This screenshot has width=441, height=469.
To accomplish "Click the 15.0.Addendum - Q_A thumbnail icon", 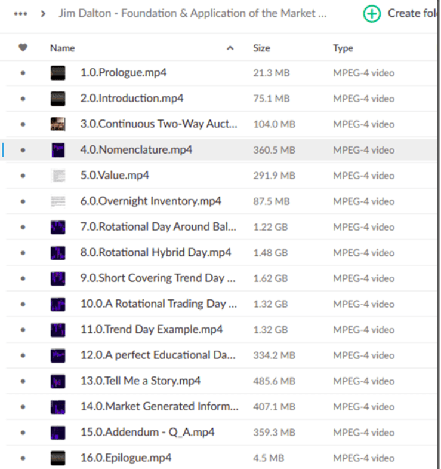I will click(58, 433).
